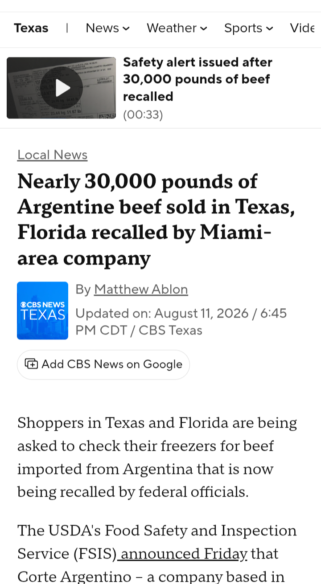The height and width of the screenshot is (584, 321).
Task: Open "Safety alert issued" video title
Action: tap(198, 79)
